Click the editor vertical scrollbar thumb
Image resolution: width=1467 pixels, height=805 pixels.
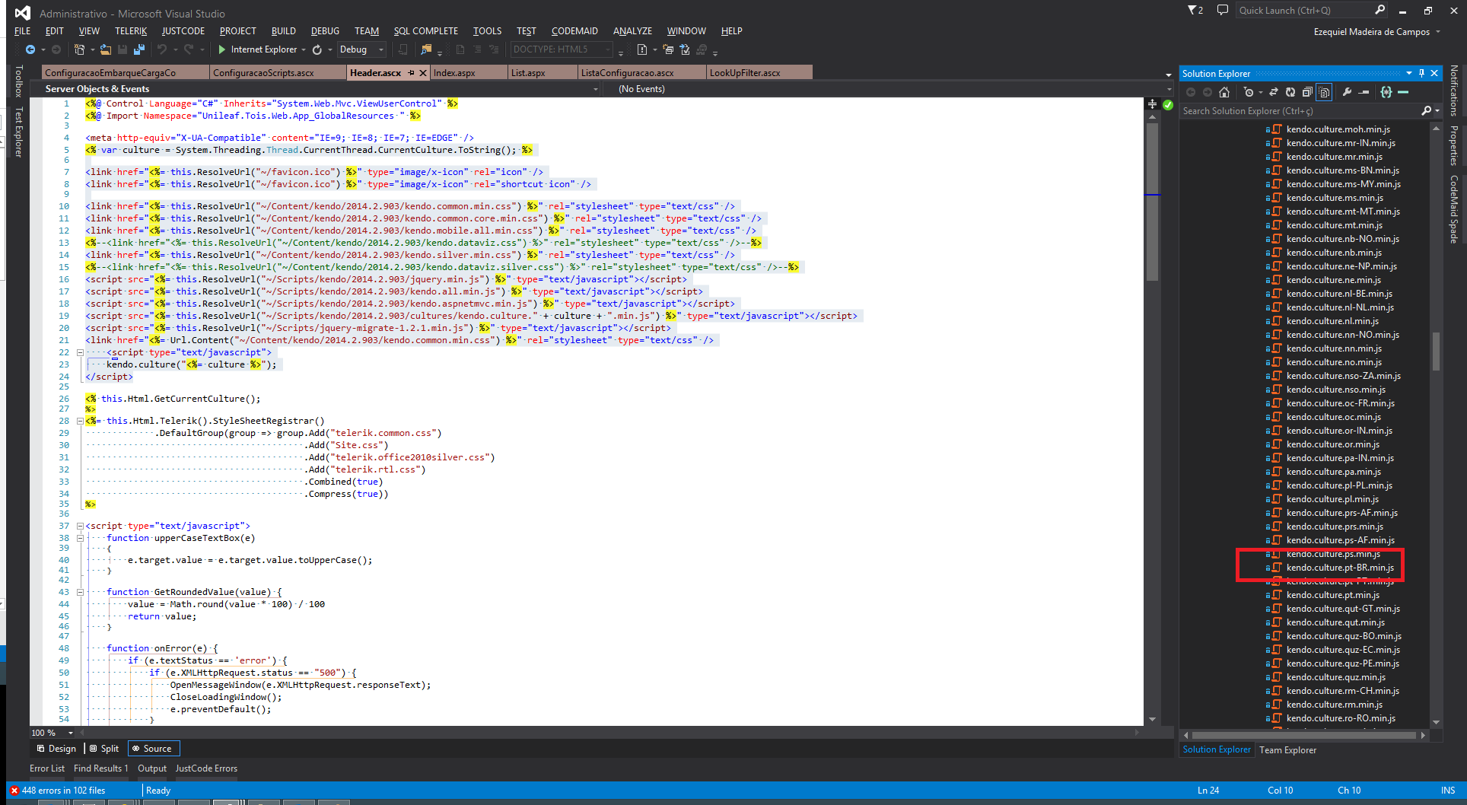click(x=1152, y=201)
